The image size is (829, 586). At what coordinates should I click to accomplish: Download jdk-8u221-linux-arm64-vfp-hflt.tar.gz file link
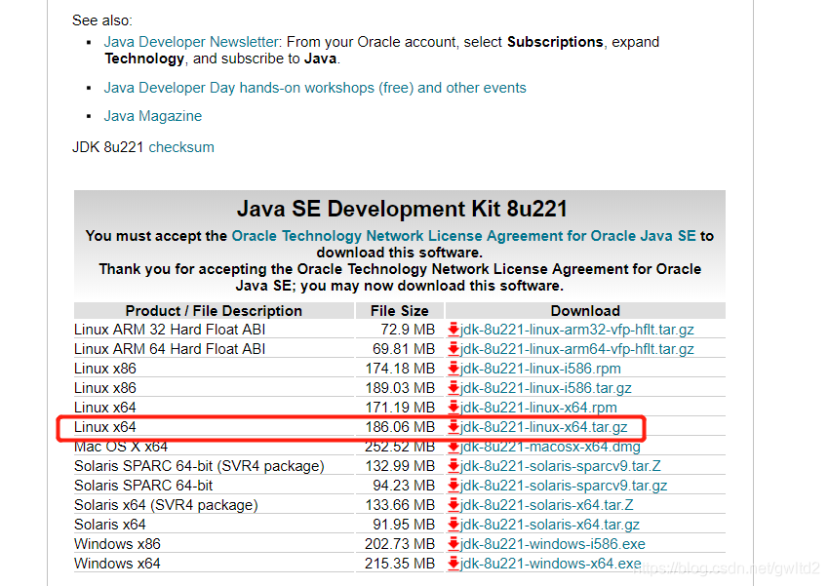click(x=576, y=349)
